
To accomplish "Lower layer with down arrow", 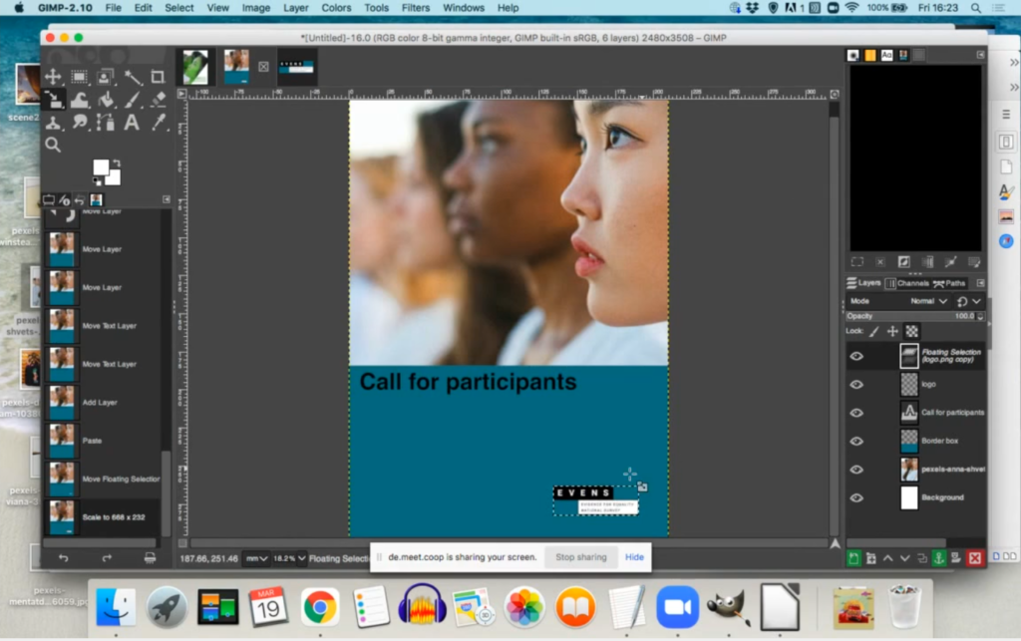I will point(904,557).
